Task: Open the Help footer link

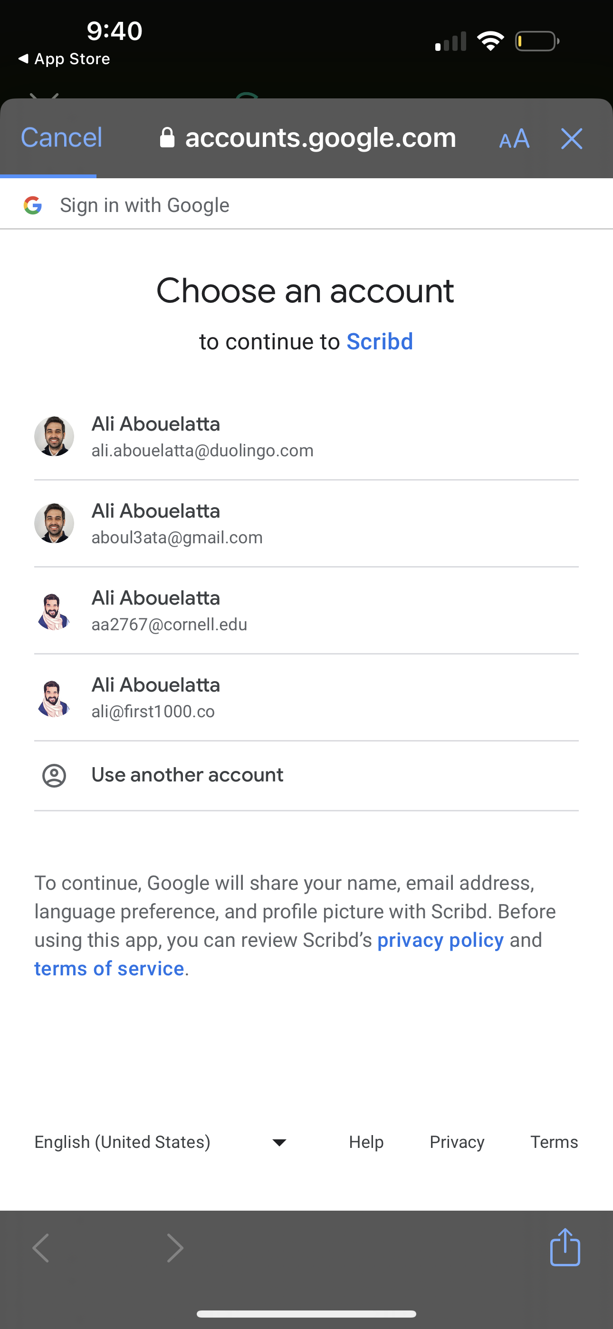Action: tap(366, 1142)
